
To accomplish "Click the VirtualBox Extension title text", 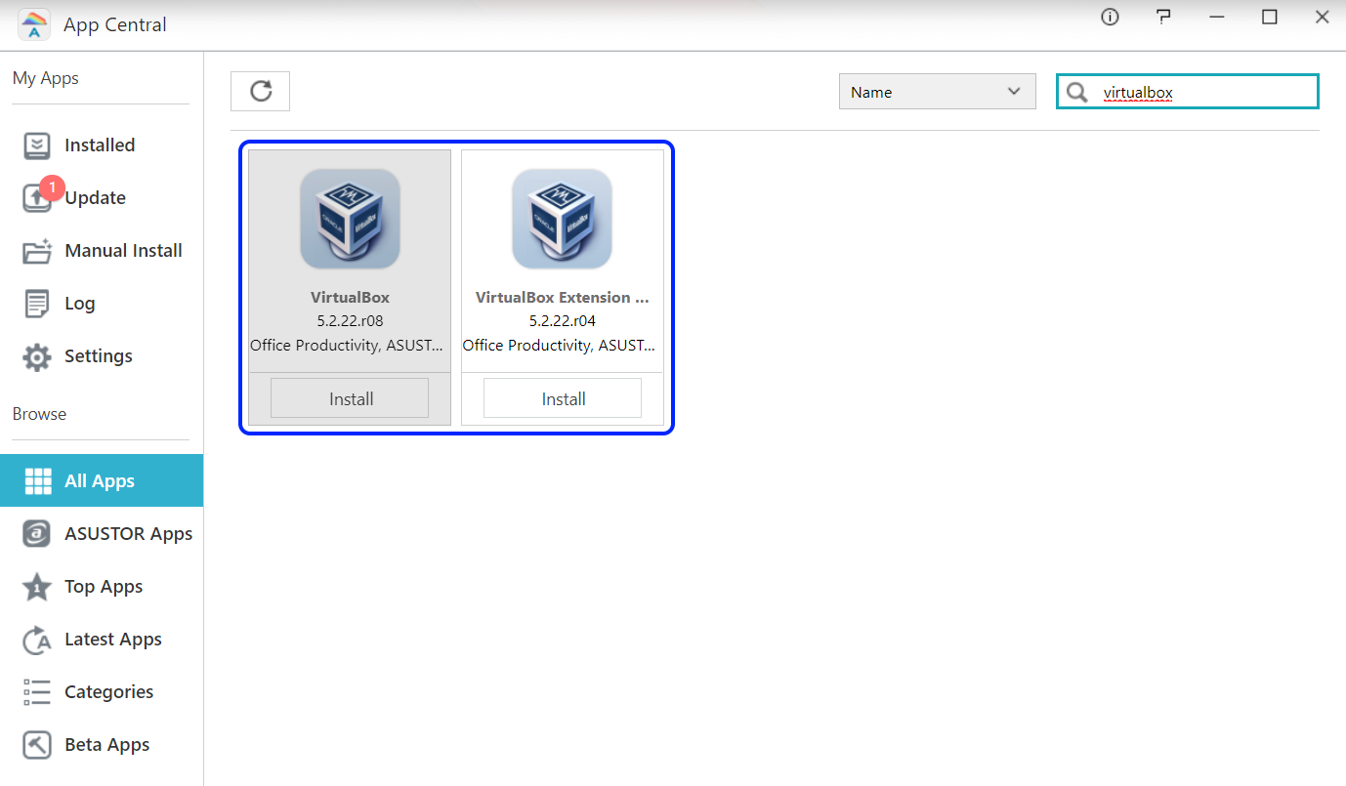I will pos(562,298).
